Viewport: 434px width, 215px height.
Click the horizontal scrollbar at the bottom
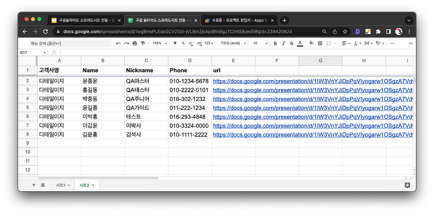tap(98, 178)
